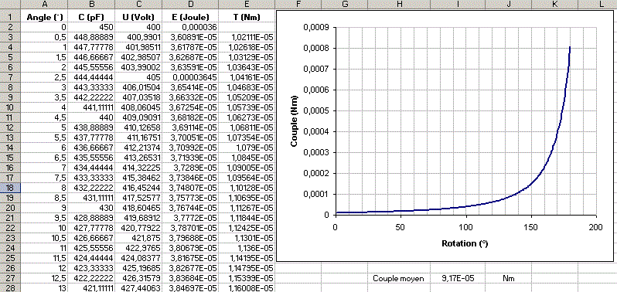Select row 27 header
Image resolution: width=617 pixels, height=292 pixels.
coord(11,278)
